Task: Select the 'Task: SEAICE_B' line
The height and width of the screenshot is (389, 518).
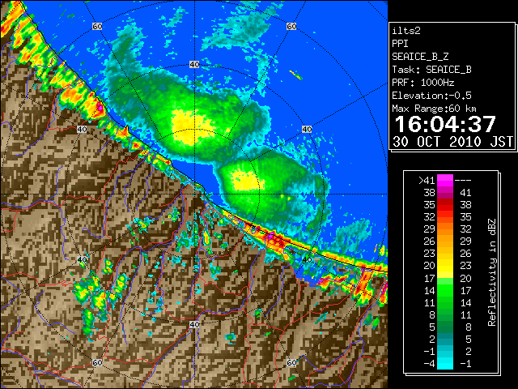Action: pos(431,70)
